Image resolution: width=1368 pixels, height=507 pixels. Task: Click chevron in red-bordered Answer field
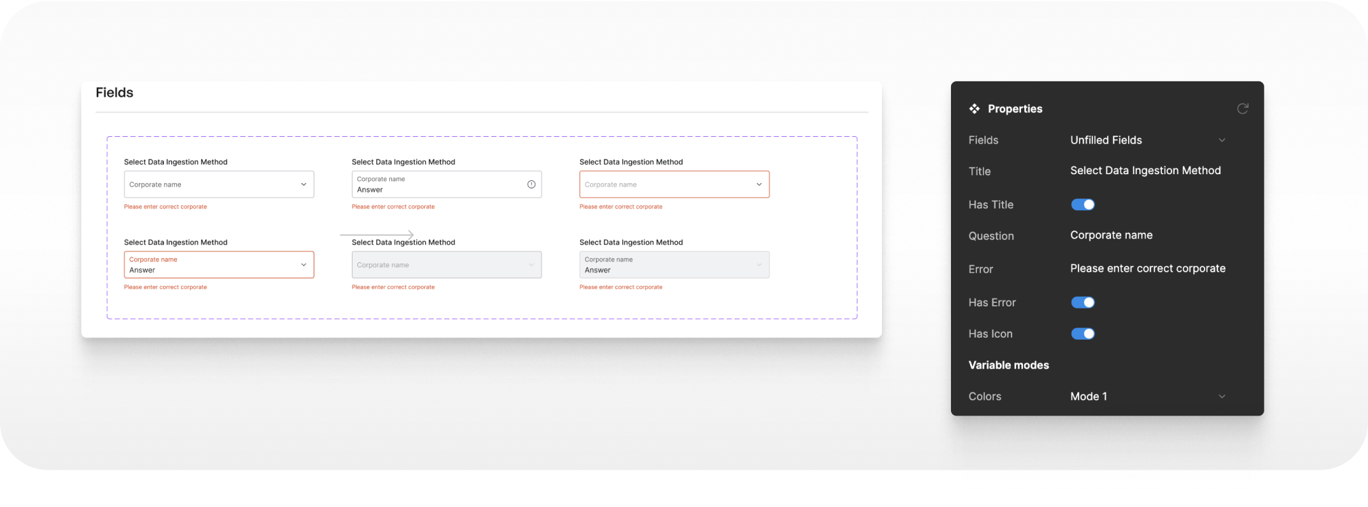304,265
